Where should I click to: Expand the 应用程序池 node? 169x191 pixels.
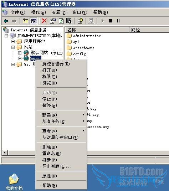(x=13, y=42)
